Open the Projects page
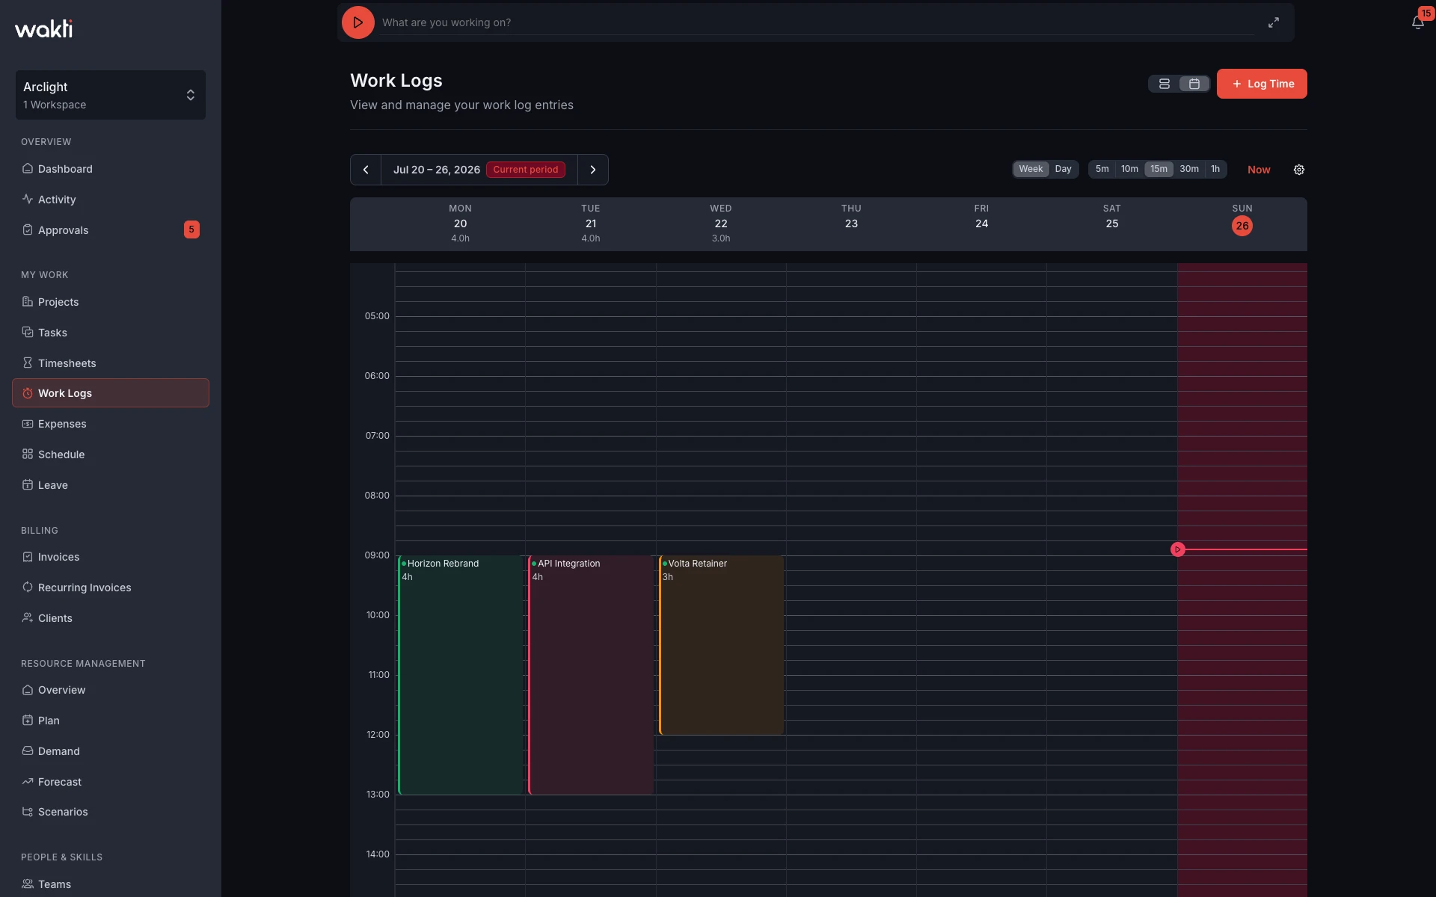This screenshot has width=1436, height=897. coord(111,302)
